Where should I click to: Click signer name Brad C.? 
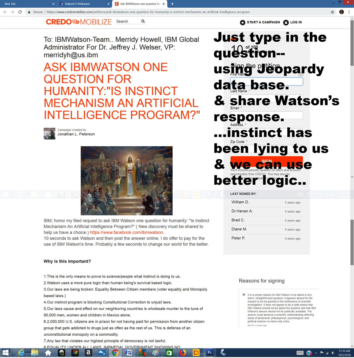(x=238, y=220)
